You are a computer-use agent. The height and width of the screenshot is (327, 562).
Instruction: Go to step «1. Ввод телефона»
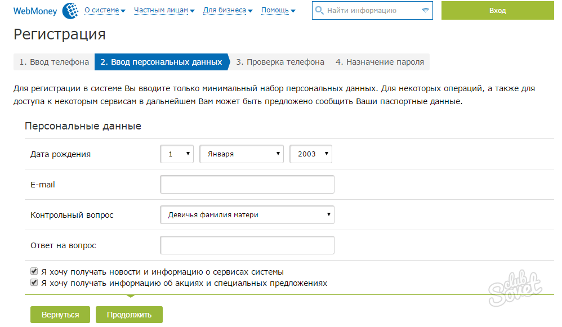(x=54, y=62)
